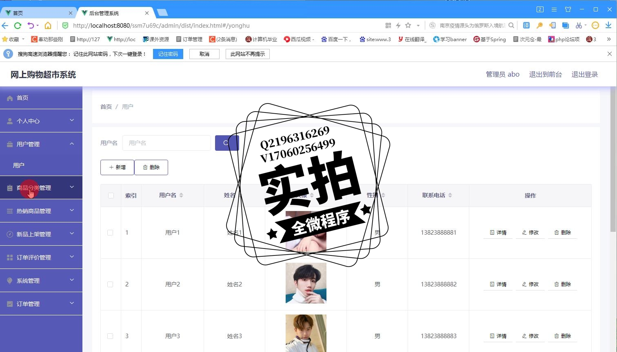Click 此网站不再提示 button
Viewport: 617px width, 352px height.
click(x=248, y=54)
